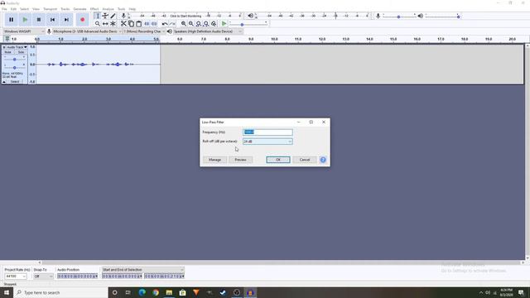
Task: Select the Zoom magnifier tool
Action: click(98, 24)
